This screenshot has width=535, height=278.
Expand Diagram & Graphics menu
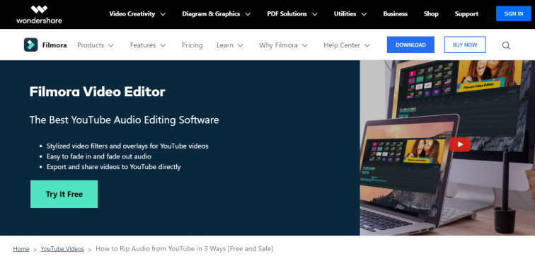tap(216, 14)
